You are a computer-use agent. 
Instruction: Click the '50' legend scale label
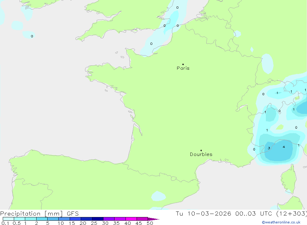pyautogui.click(x=150, y=223)
